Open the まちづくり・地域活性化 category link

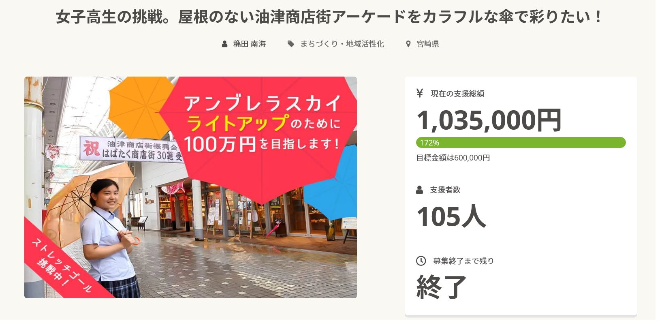coord(342,44)
